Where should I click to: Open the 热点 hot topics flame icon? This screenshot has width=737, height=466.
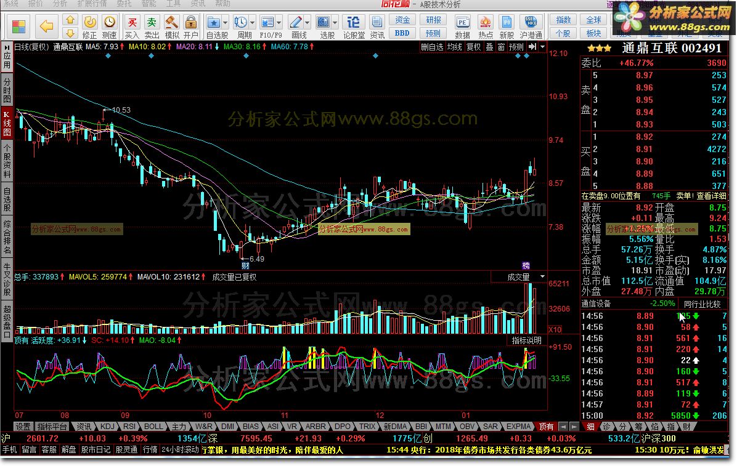(486, 26)
